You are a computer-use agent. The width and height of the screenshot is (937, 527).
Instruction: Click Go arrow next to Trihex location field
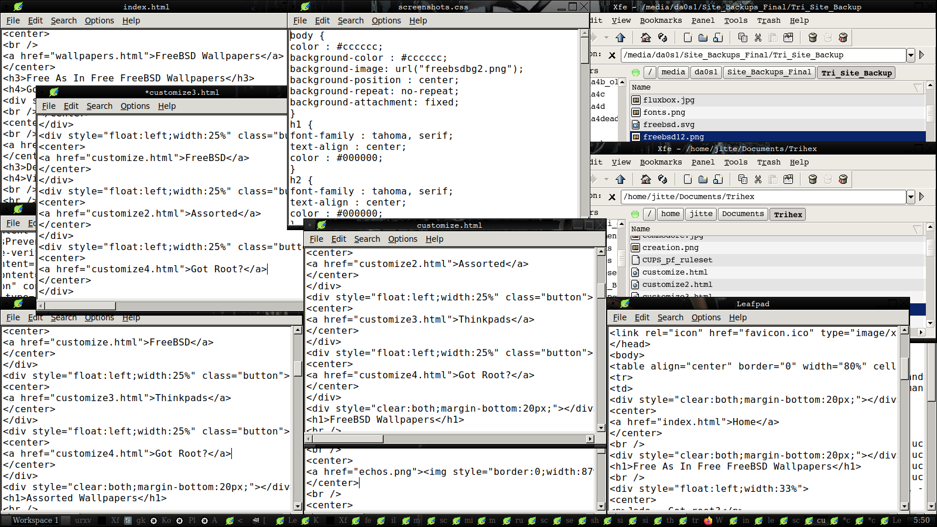point(922,197)
